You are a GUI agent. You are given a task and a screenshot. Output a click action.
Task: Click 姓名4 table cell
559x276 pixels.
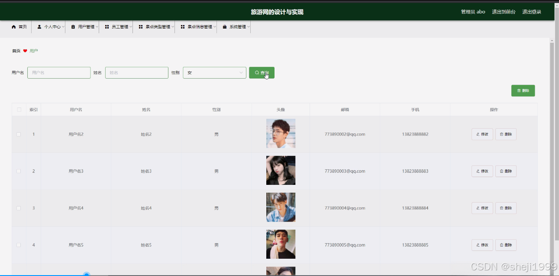coord(146,208)
